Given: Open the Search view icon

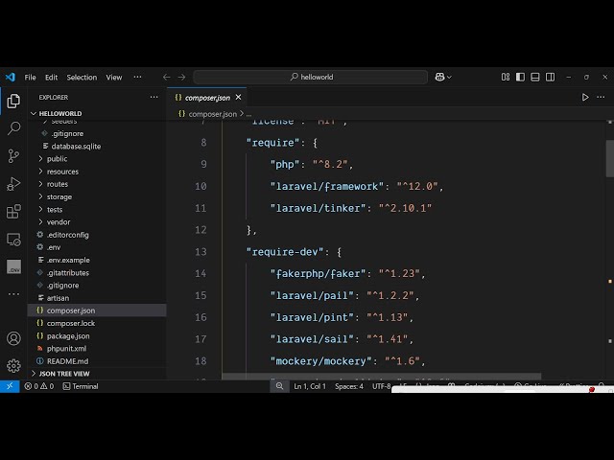Looking at the screenshot, I should (x=13, y=128).
